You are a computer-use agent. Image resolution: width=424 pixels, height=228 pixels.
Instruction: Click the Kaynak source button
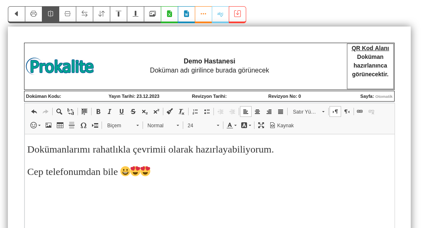(282, 125)
